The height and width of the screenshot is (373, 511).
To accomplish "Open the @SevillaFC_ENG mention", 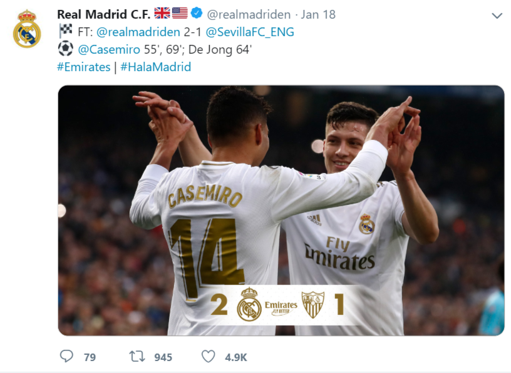I will tap(250, 32).
